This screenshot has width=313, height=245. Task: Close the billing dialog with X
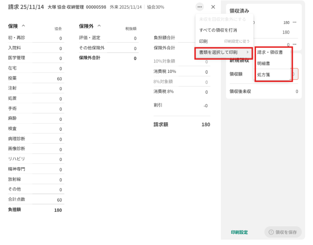coord(213,7)
